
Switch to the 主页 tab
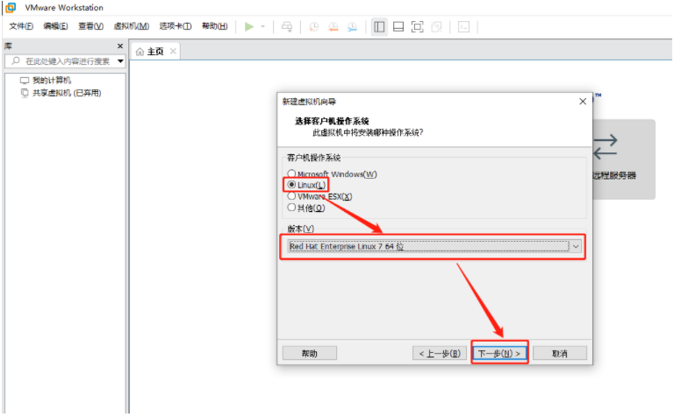click(x=155, y=52)
